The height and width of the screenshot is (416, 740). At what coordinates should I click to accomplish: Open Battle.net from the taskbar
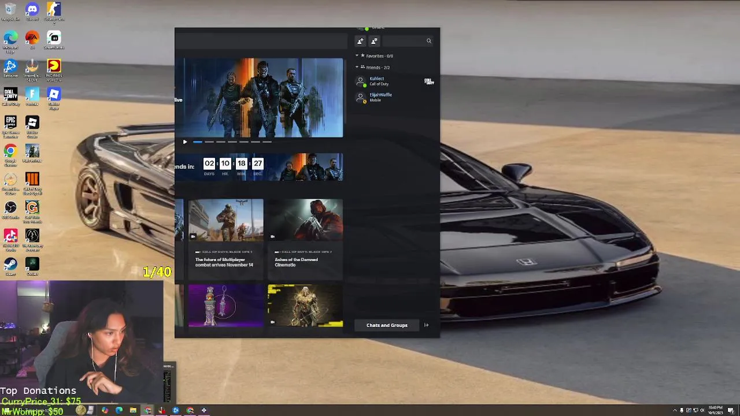coord(176,410)
